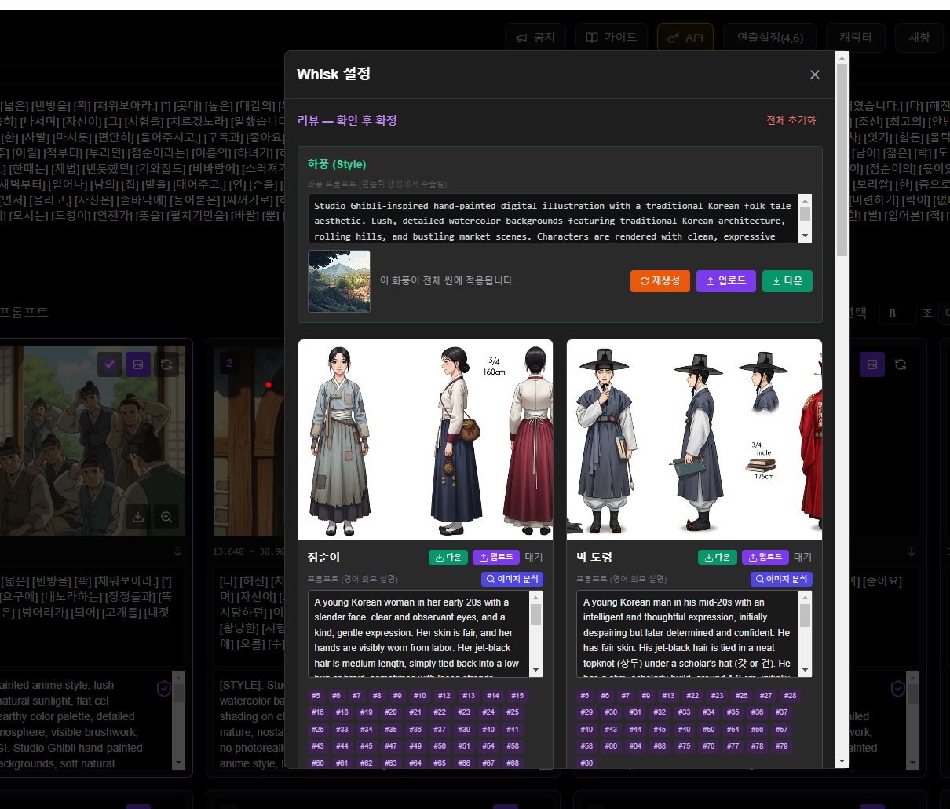Run 이미지 분석 for 점순이
Image resolution: width=950 pixels, height=809 pixels.
(x=512, y=579)
